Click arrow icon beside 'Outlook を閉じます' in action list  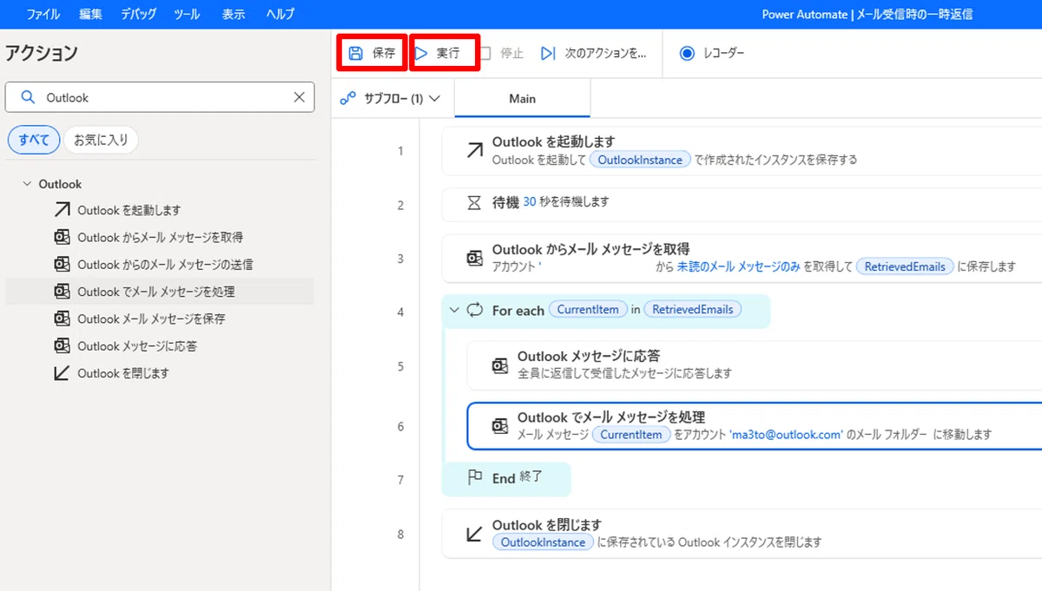[x=62, y=373]
